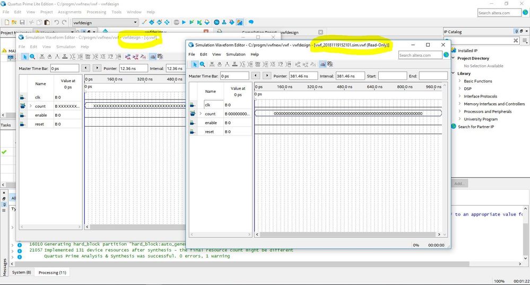Select the enable signal in read-only waveform
Image resolution: width=530 pixels, height=285 pixels.
click(x=211, y=123)
